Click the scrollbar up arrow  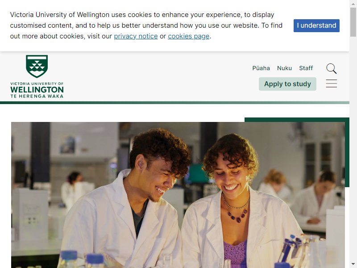353,4
